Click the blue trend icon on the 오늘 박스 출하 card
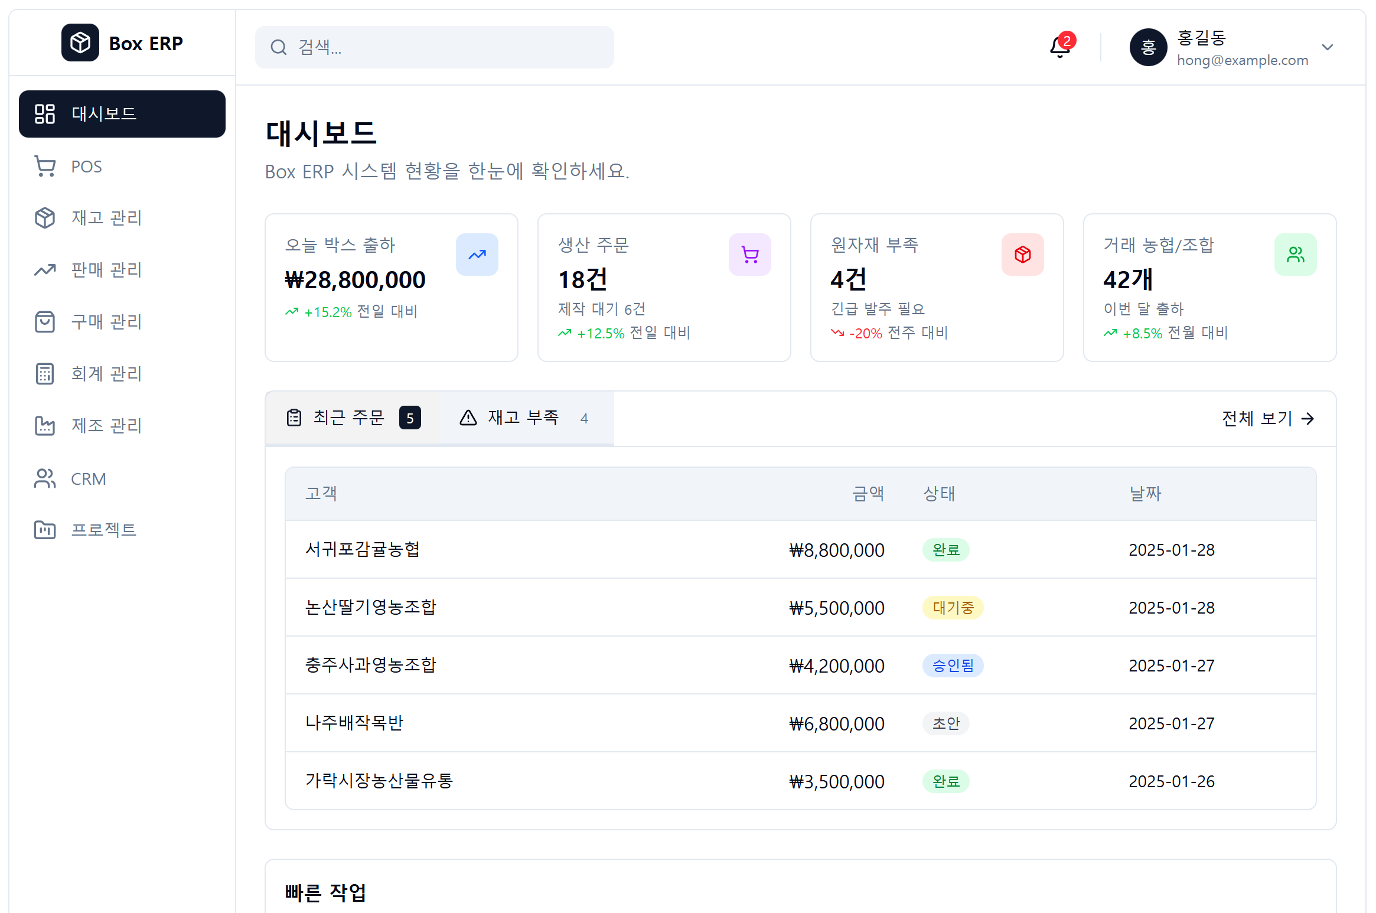 [477, 255]
